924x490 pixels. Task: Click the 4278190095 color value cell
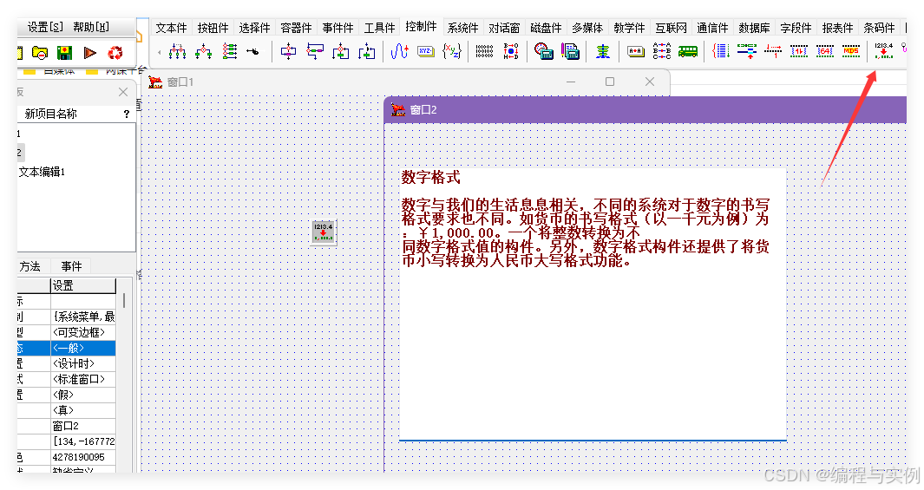[83, 457]
